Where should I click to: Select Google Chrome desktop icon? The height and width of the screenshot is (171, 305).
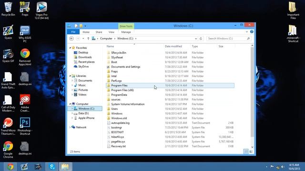tap(8, 150)
